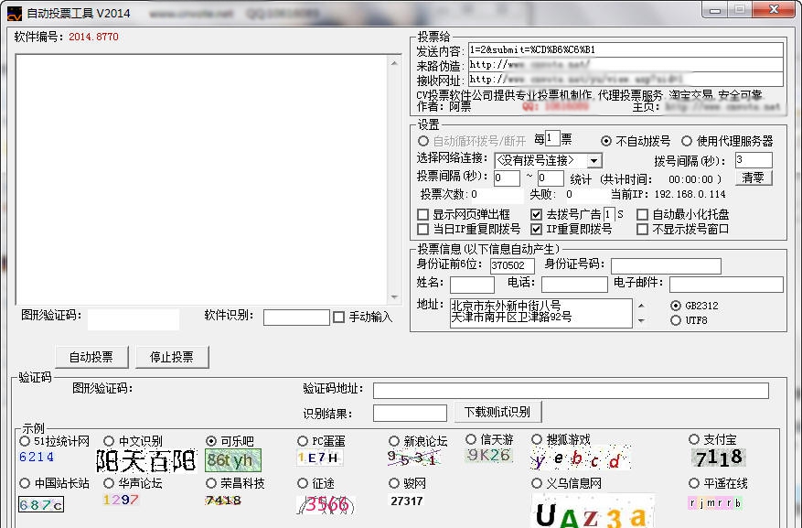The width and height of the screenshot is (802, 528).
Task: Check the 手动输入 option
Action: point(337,317)
